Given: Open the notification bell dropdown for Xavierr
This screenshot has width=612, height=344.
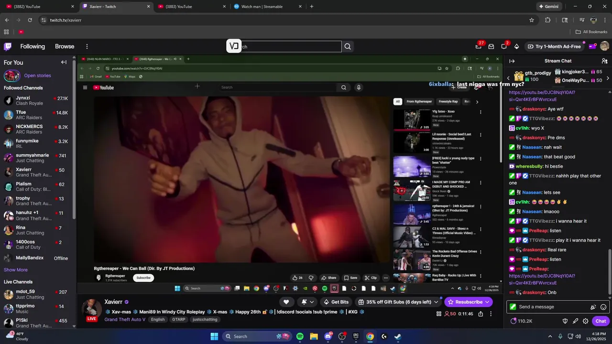Looking at the screenshot, I should pos(307,302).
